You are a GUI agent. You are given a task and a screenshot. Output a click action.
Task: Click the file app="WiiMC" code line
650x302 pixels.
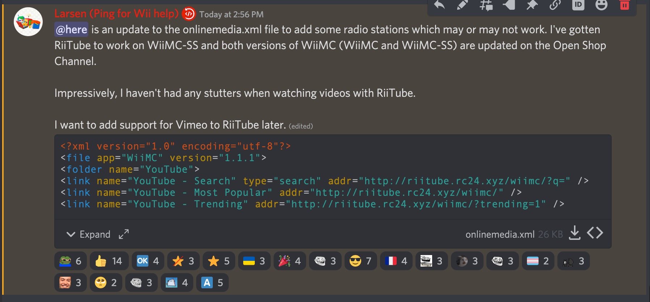point(163,158)
